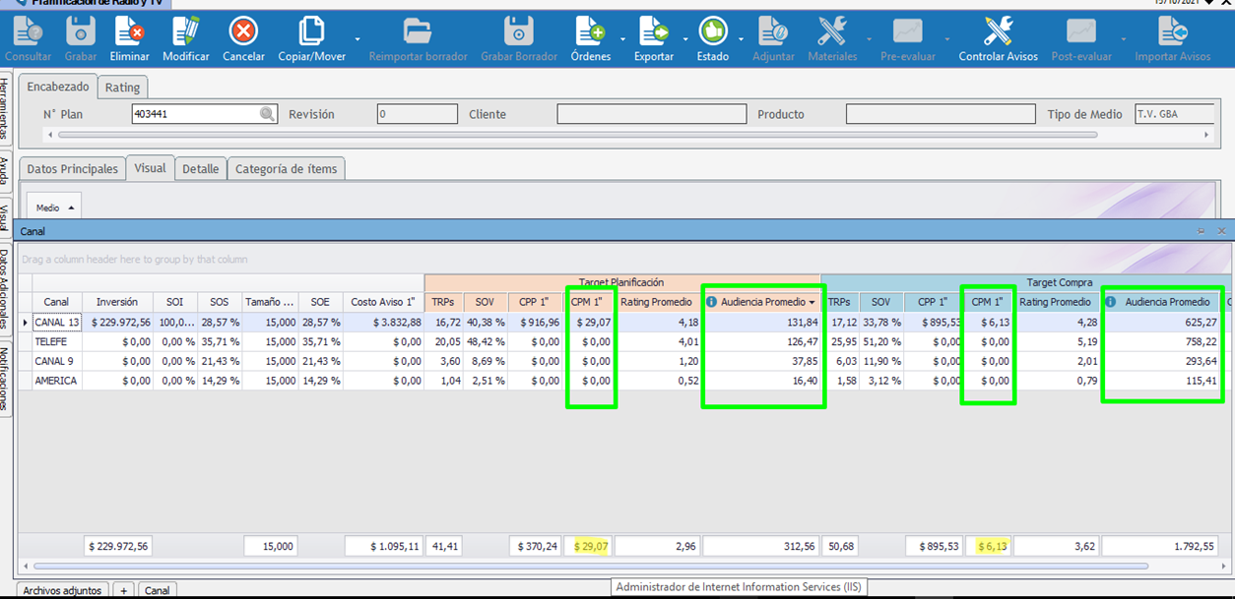Click the magnifier in N° Plan field
The image size is (1235, 599).
coord(267,114)
